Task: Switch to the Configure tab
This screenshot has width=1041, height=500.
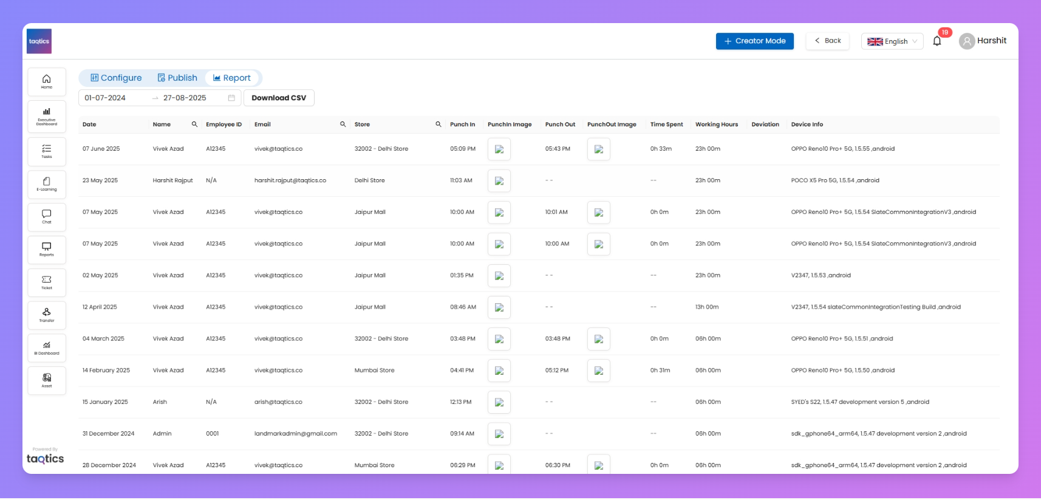Action: click(x=116, y=78)
